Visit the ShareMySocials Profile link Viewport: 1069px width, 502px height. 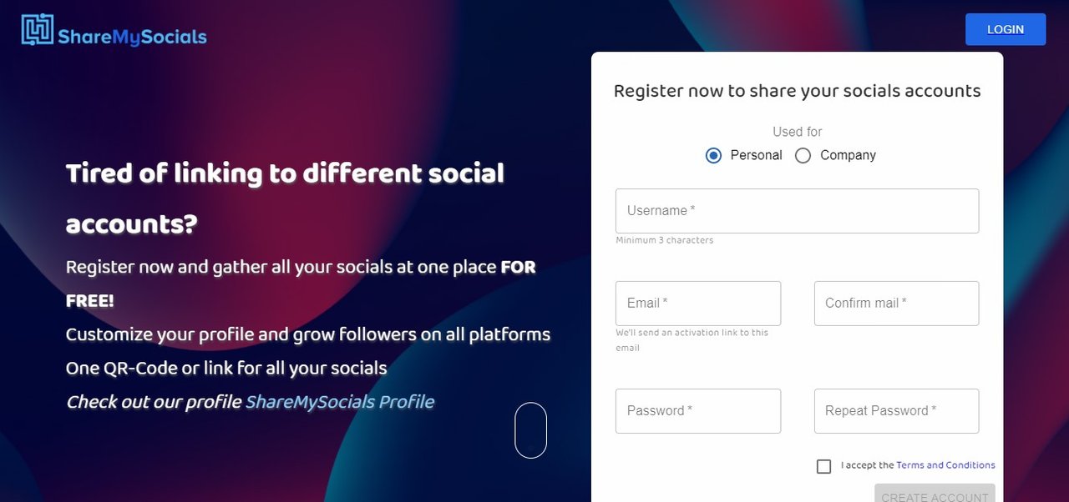click(340, 402)
